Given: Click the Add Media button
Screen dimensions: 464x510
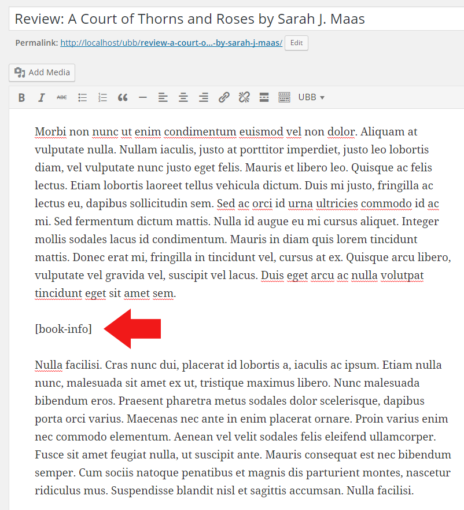Looking at the screenshot, I should pos(42,72).
